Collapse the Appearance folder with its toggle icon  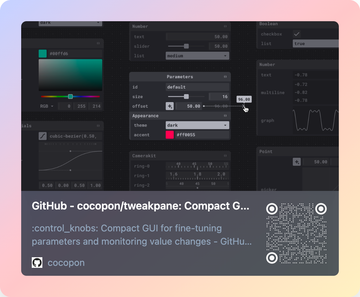coord(225,116)
